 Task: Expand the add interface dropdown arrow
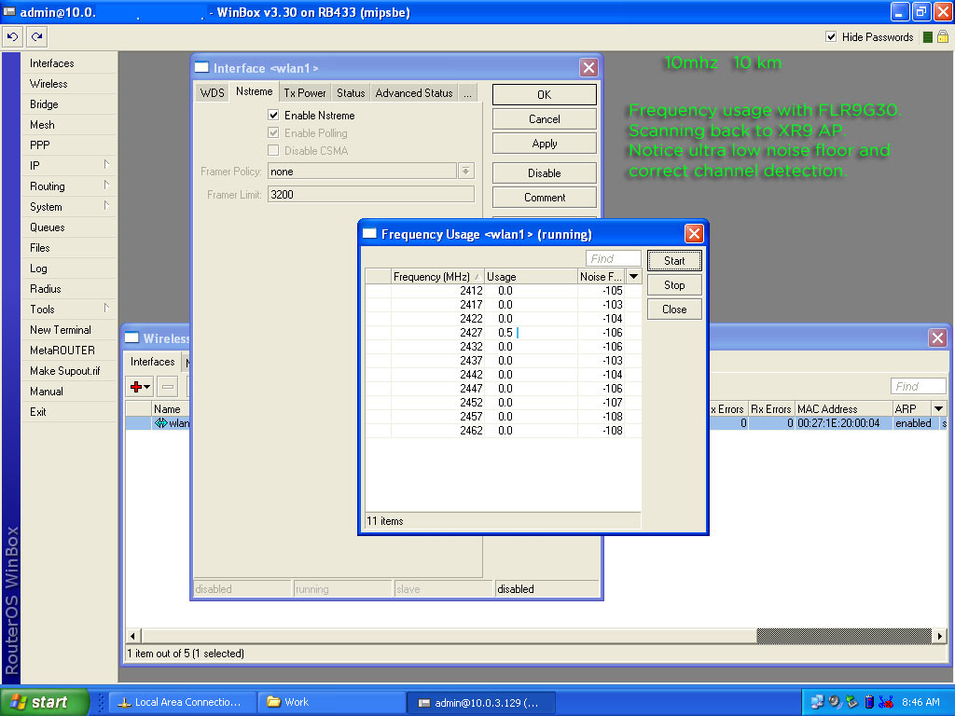(x=146, y=387)
